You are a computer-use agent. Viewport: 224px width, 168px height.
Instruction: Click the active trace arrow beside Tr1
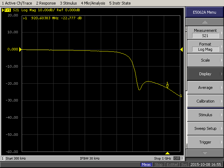[x=3, y=10]
